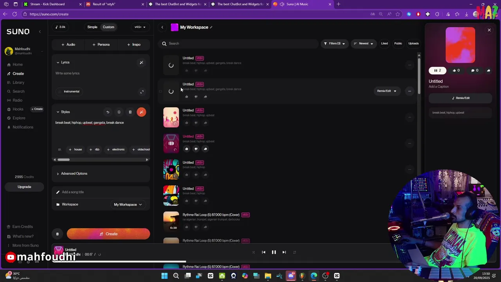
Task: Toggle the Public filter
Action: [398, 43]
